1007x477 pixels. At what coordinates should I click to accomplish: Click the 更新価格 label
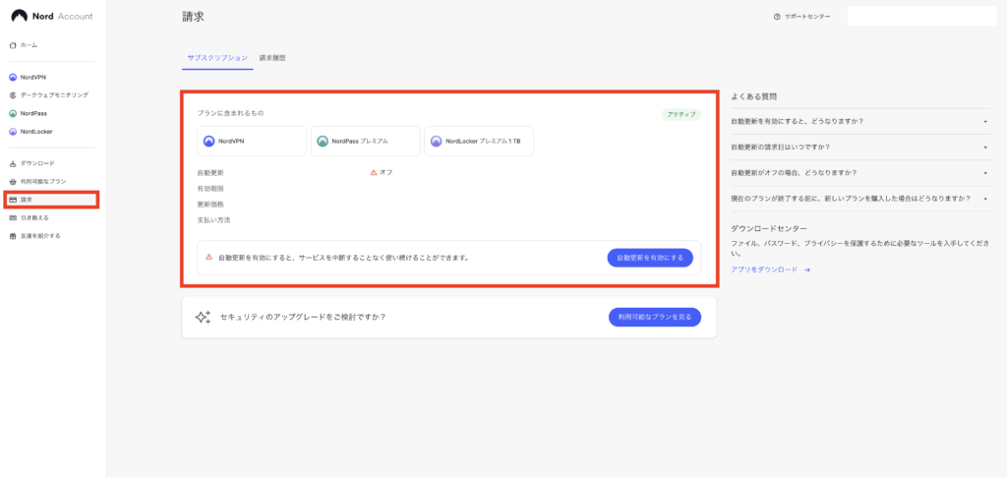[x=210, y=205]
